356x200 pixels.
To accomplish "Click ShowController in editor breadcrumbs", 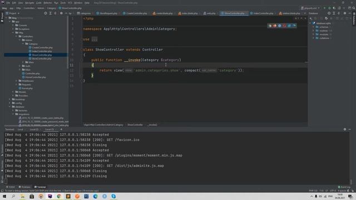I will point(135,125).
